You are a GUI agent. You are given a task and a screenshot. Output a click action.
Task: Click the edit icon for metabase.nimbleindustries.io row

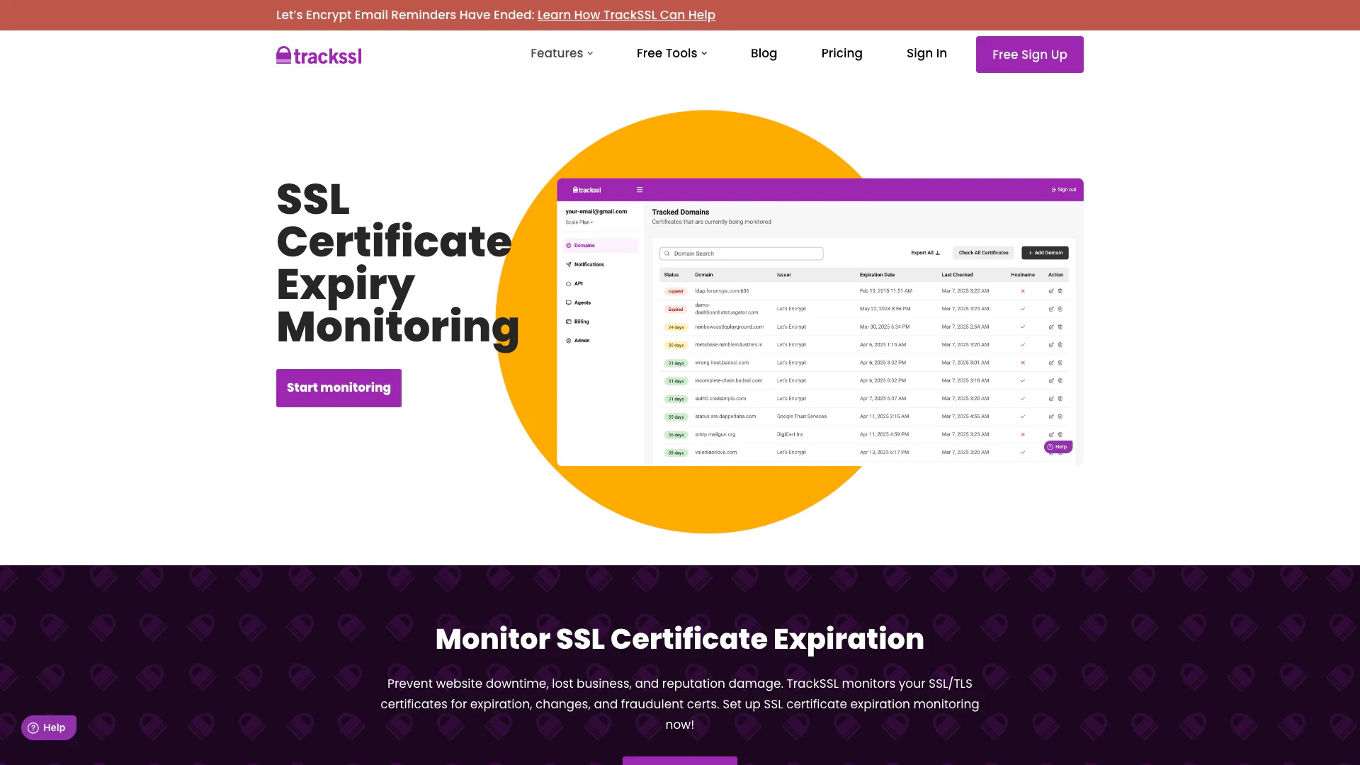click(x=1051, y=345)
